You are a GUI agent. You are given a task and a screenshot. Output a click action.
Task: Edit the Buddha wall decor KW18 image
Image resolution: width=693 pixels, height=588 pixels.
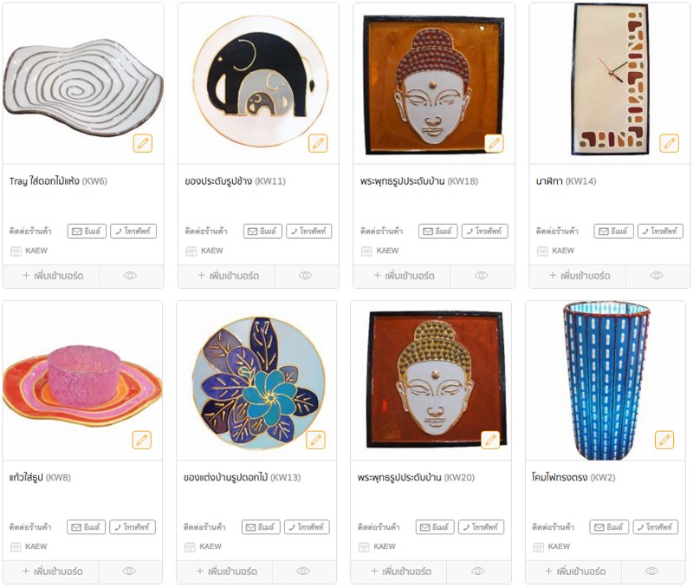[494, 143]
